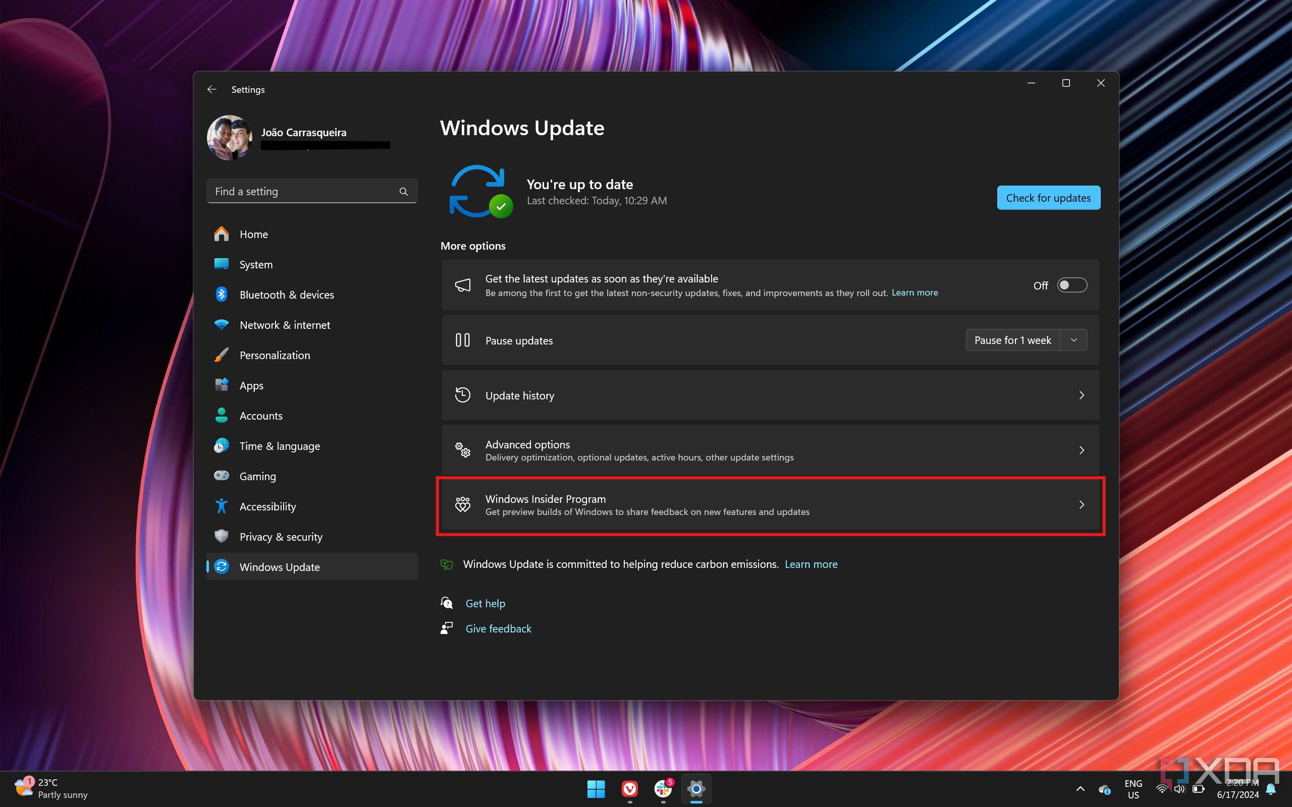
Task: Click the Gaming icon in sidebar
Action: point(222,475)
